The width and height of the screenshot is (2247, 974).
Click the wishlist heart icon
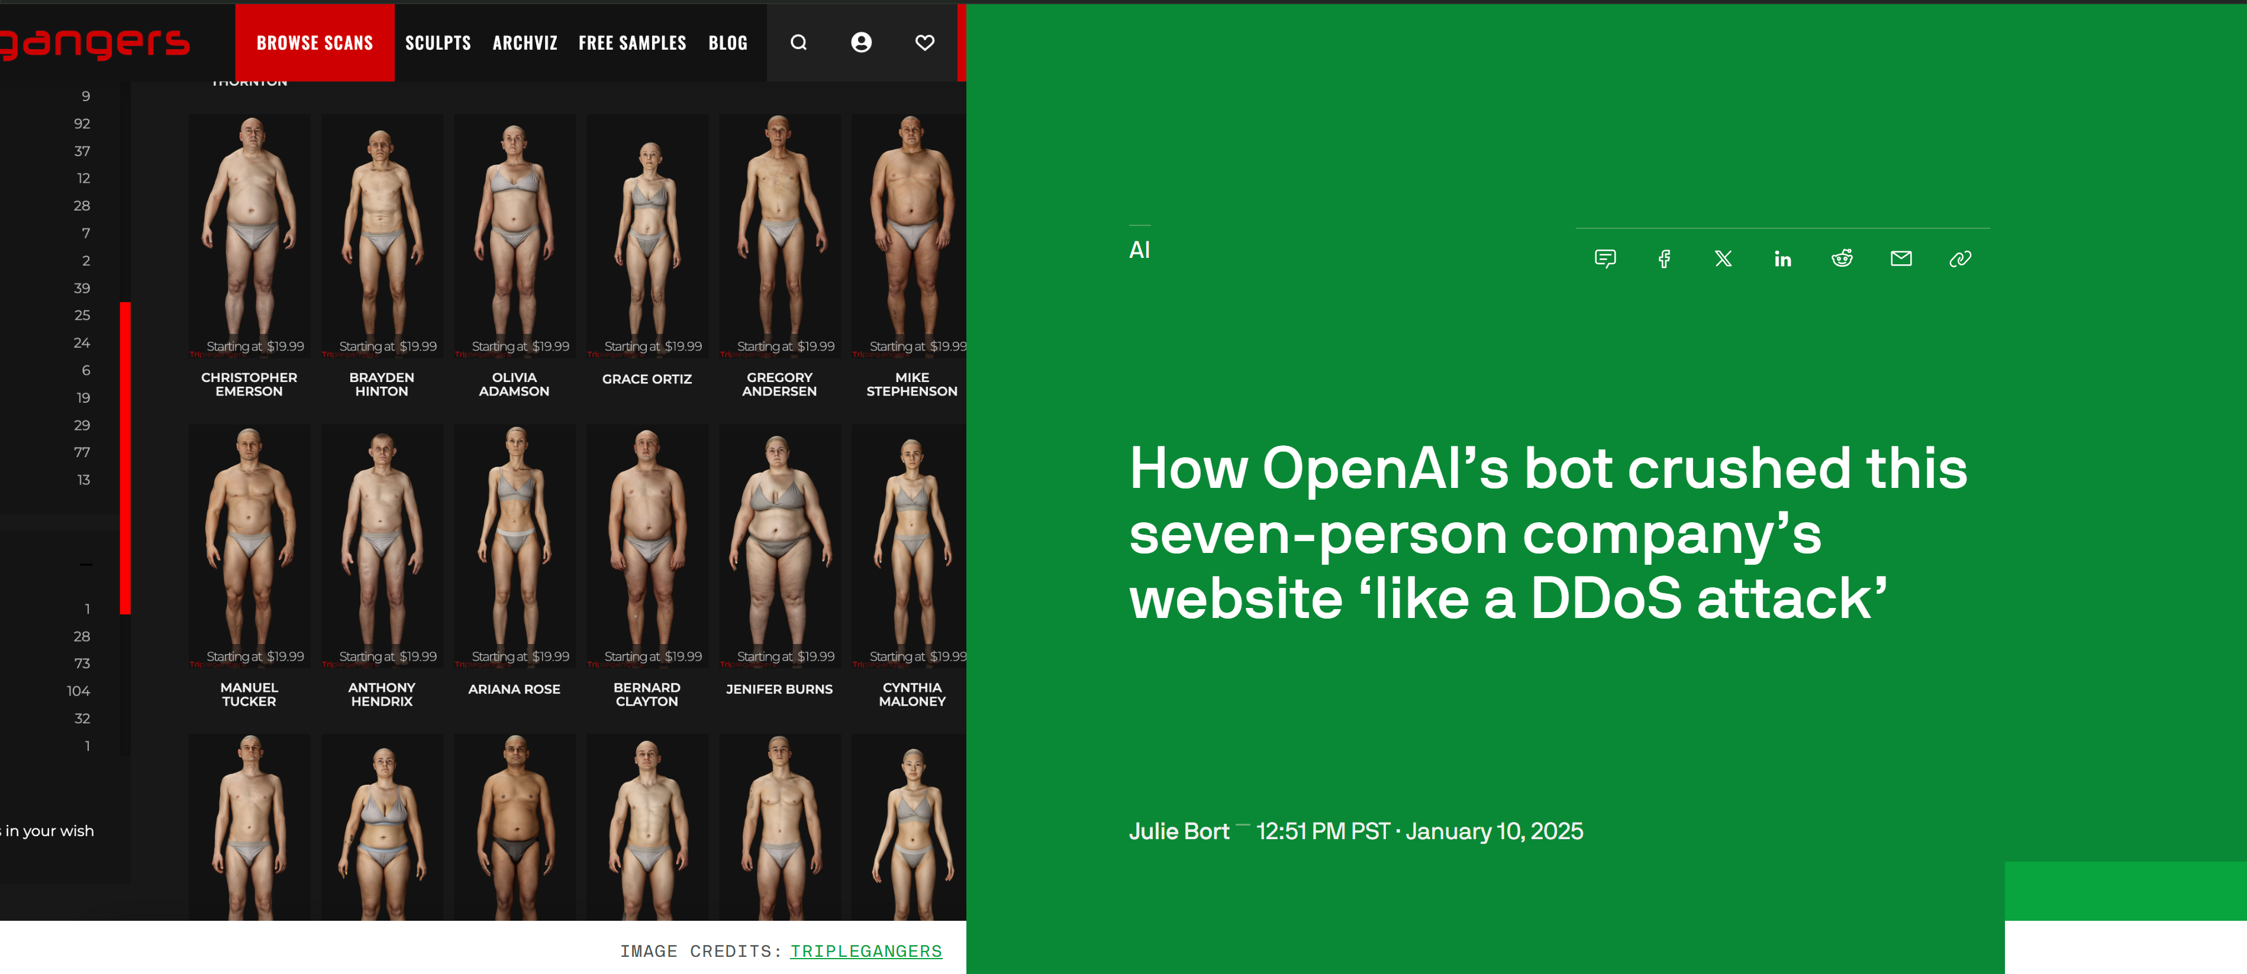click(x=924, y=43)
